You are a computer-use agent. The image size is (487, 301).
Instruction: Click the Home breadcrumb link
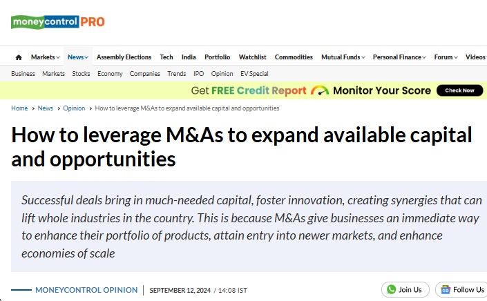pyautogui.click(x=19, y=108)
